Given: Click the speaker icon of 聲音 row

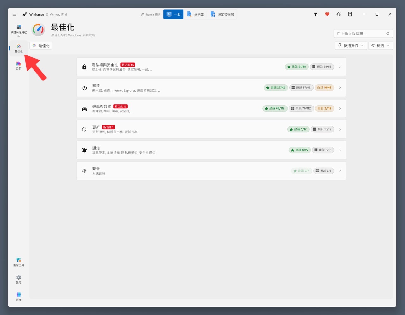Looking at the screenshot, I should [x=84, y=171].
